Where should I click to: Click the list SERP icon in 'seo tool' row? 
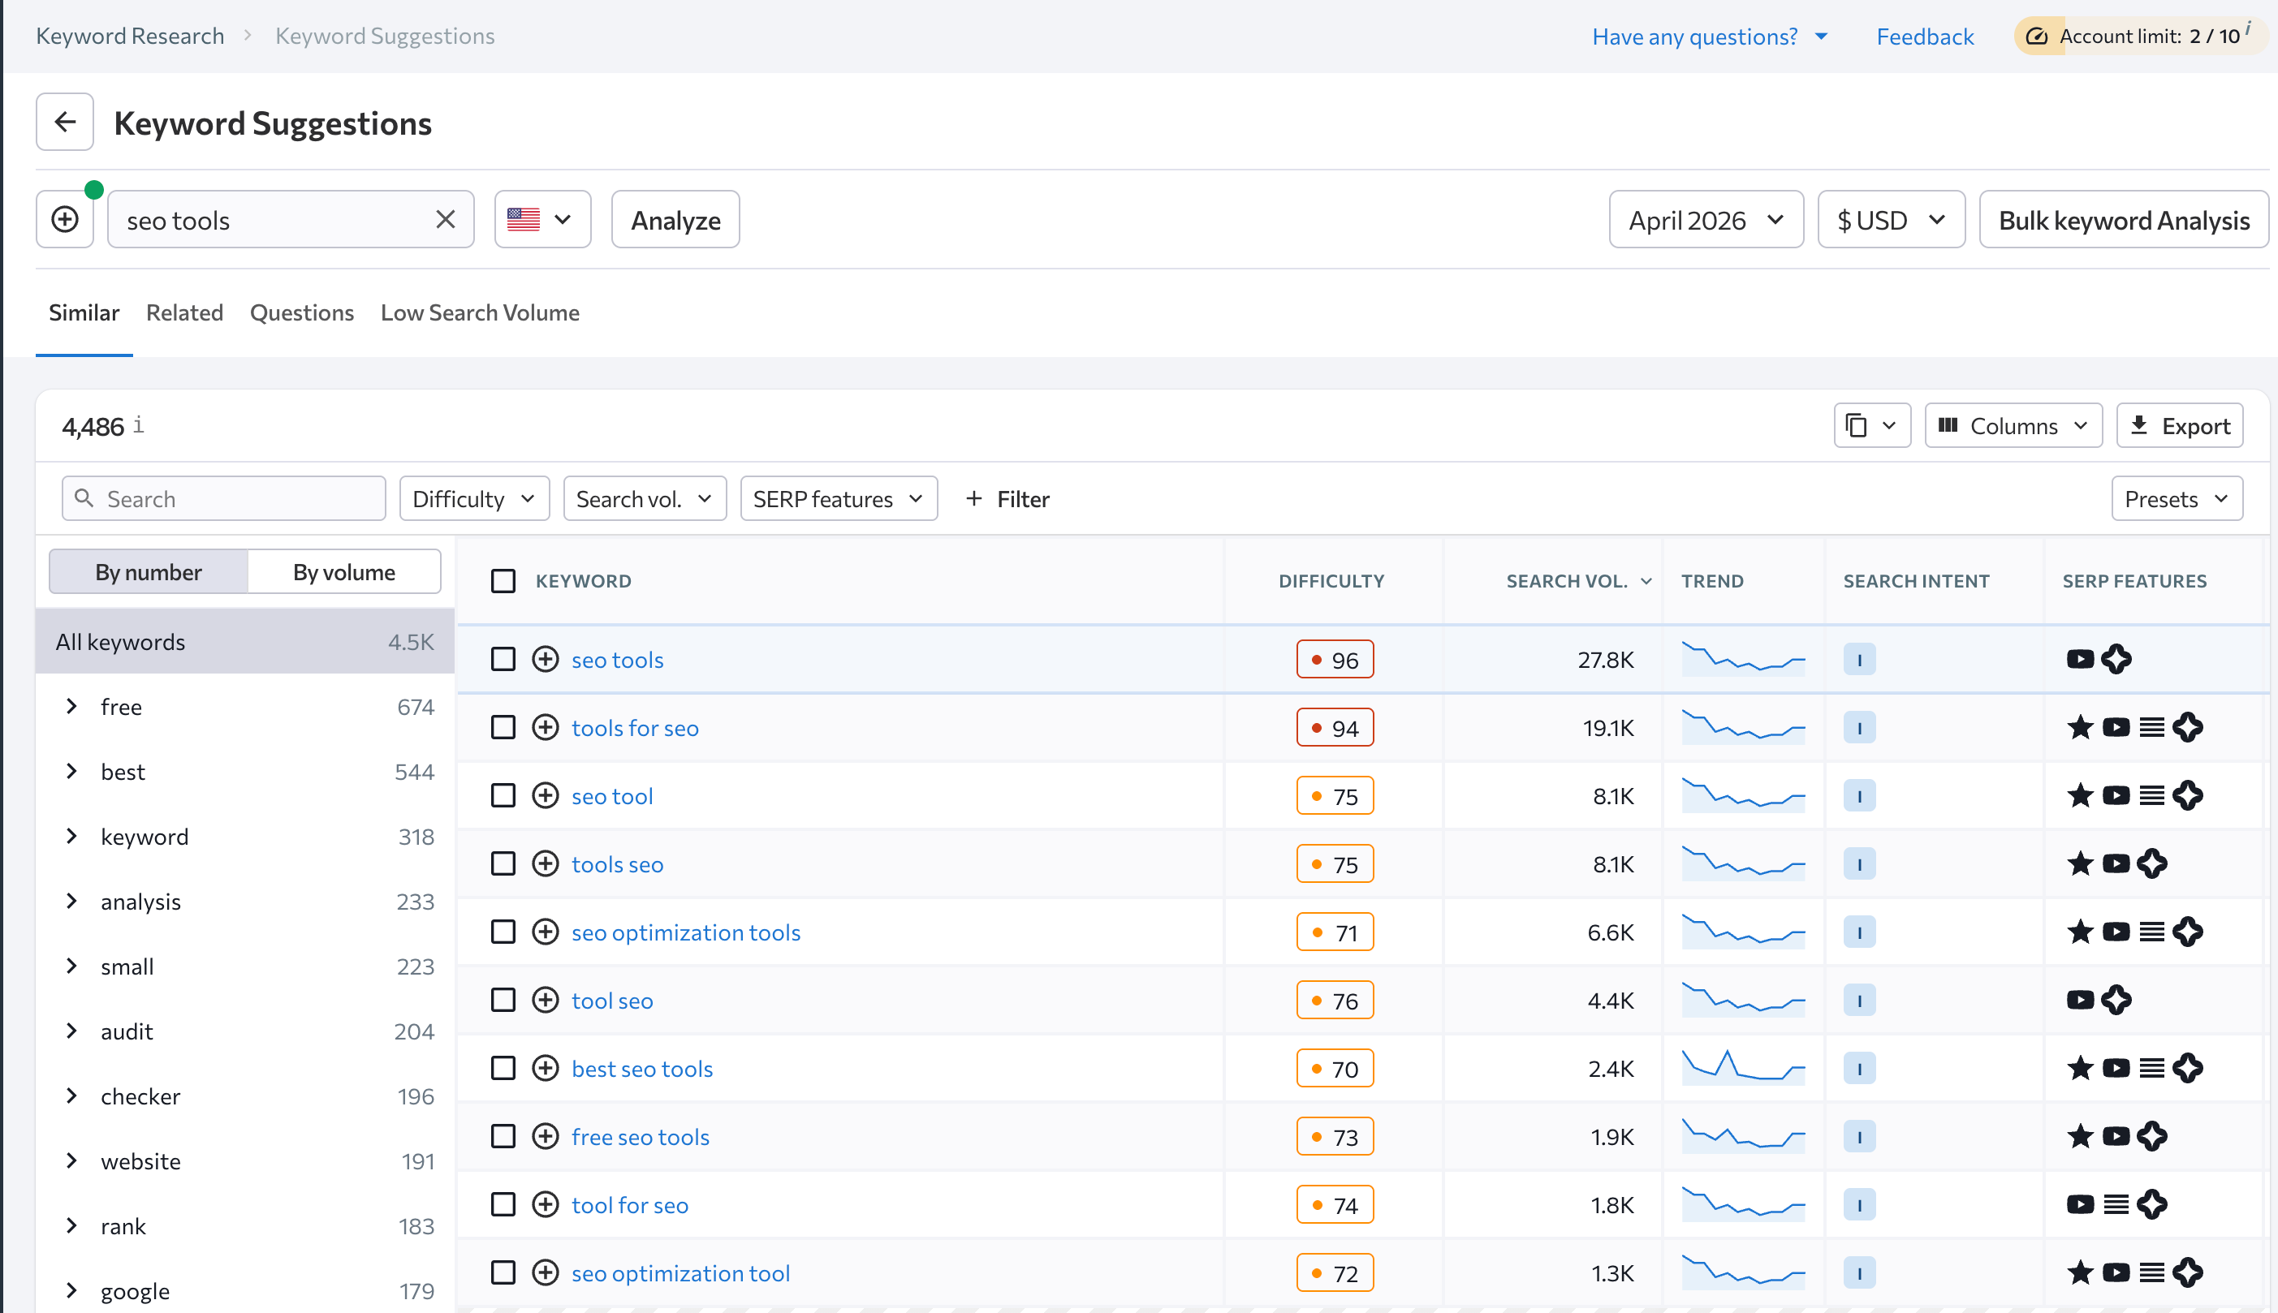[2151, 795]
